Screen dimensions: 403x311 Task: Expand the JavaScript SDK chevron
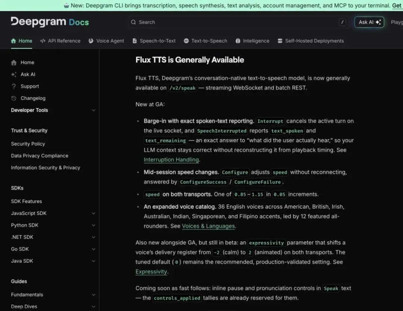94,213
